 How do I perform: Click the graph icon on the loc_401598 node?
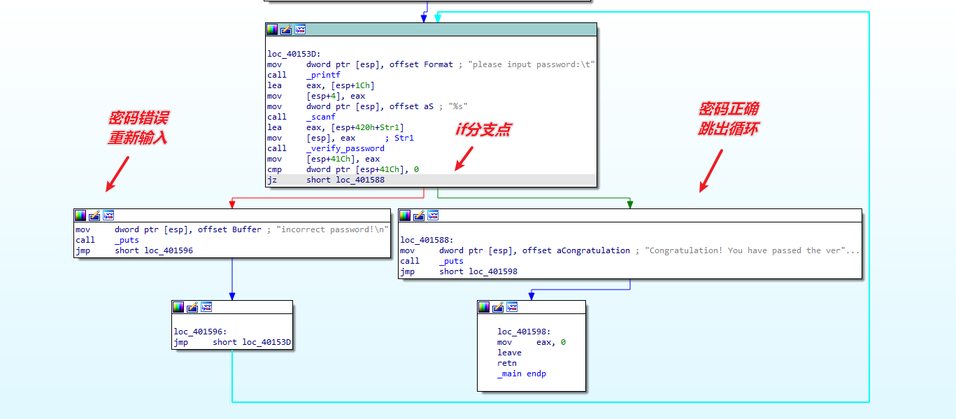click(x=512, y=307)
